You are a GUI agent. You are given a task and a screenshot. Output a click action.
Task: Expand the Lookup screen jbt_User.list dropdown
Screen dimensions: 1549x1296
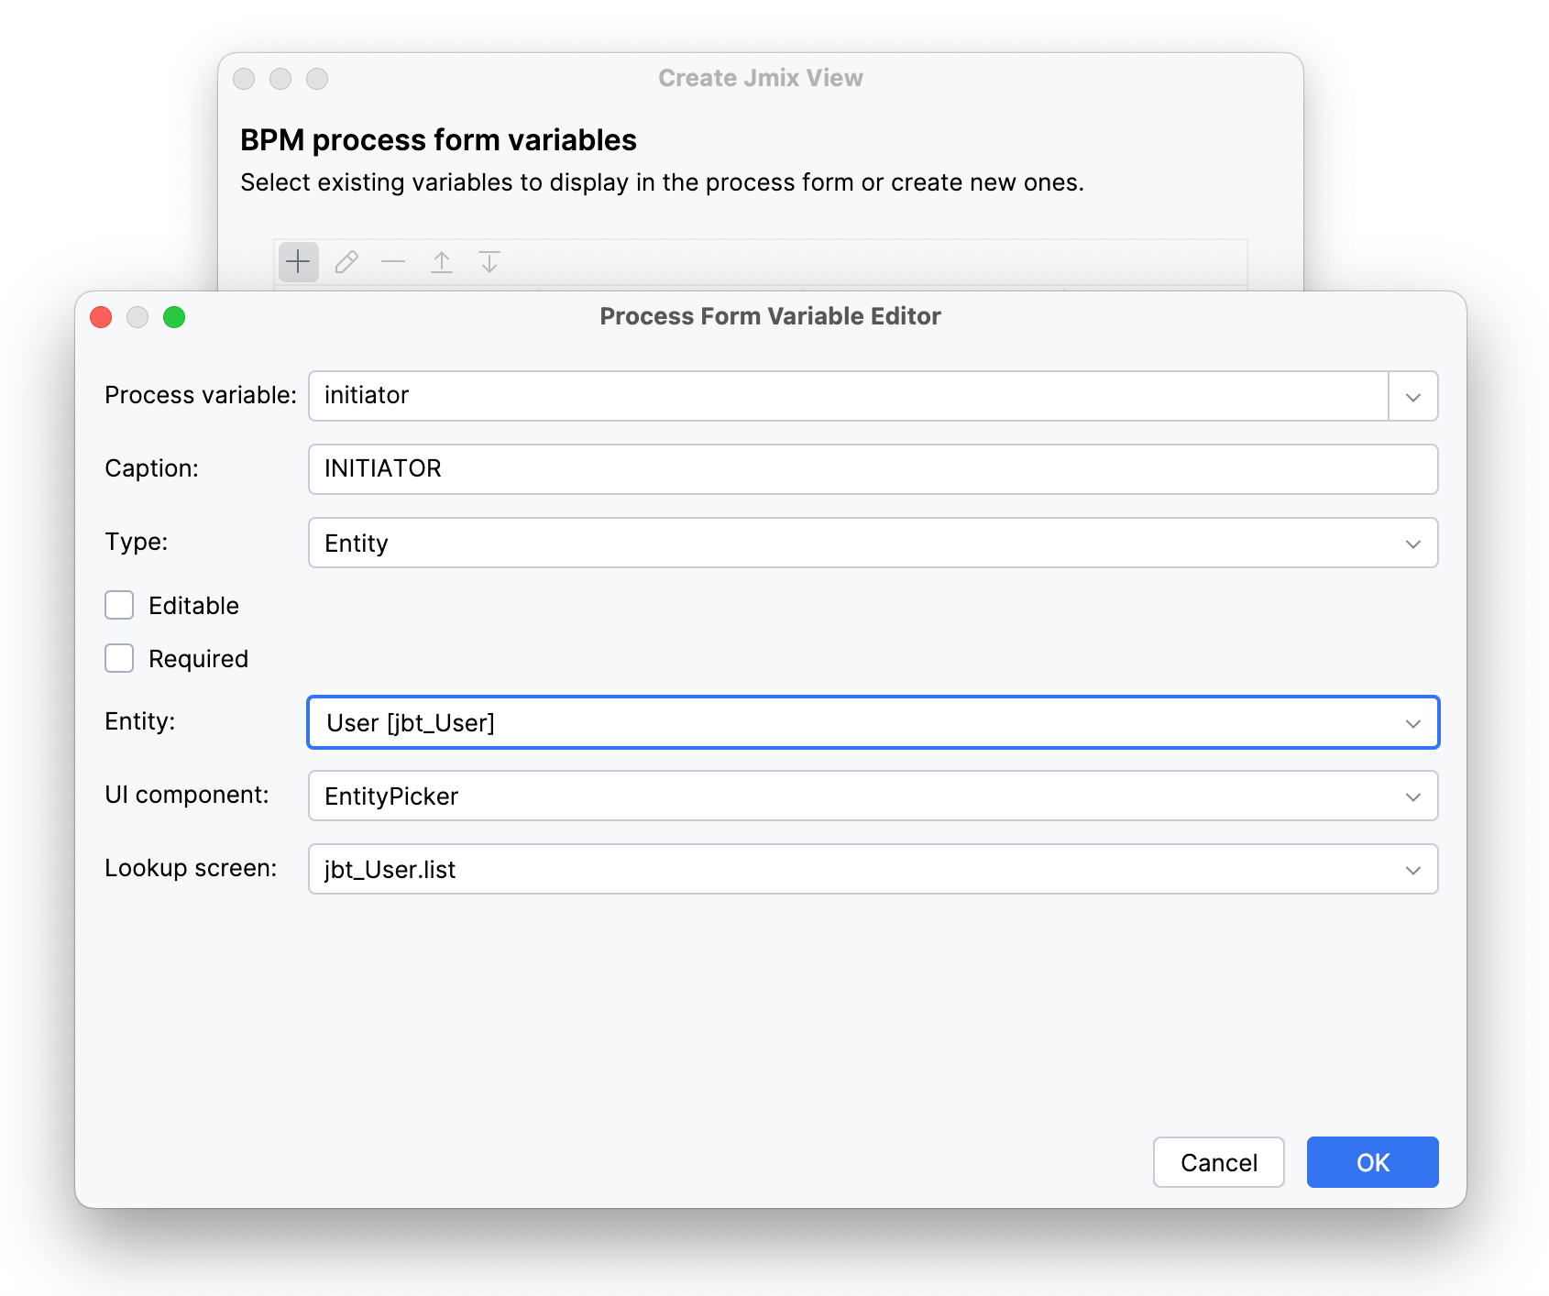[1412, 870]
